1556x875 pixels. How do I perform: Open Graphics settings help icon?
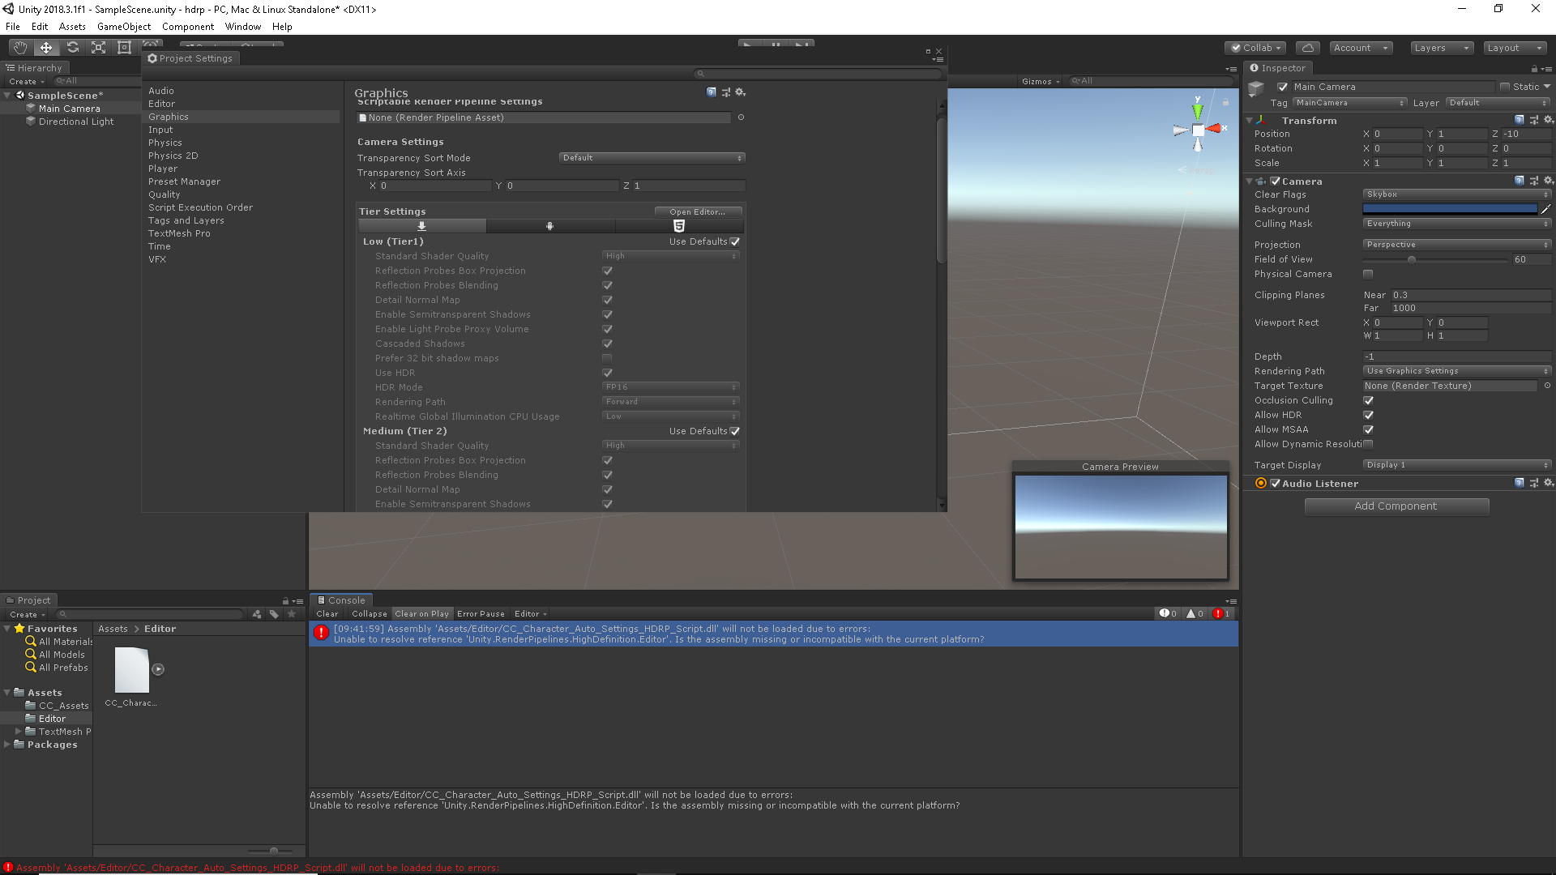712,92
